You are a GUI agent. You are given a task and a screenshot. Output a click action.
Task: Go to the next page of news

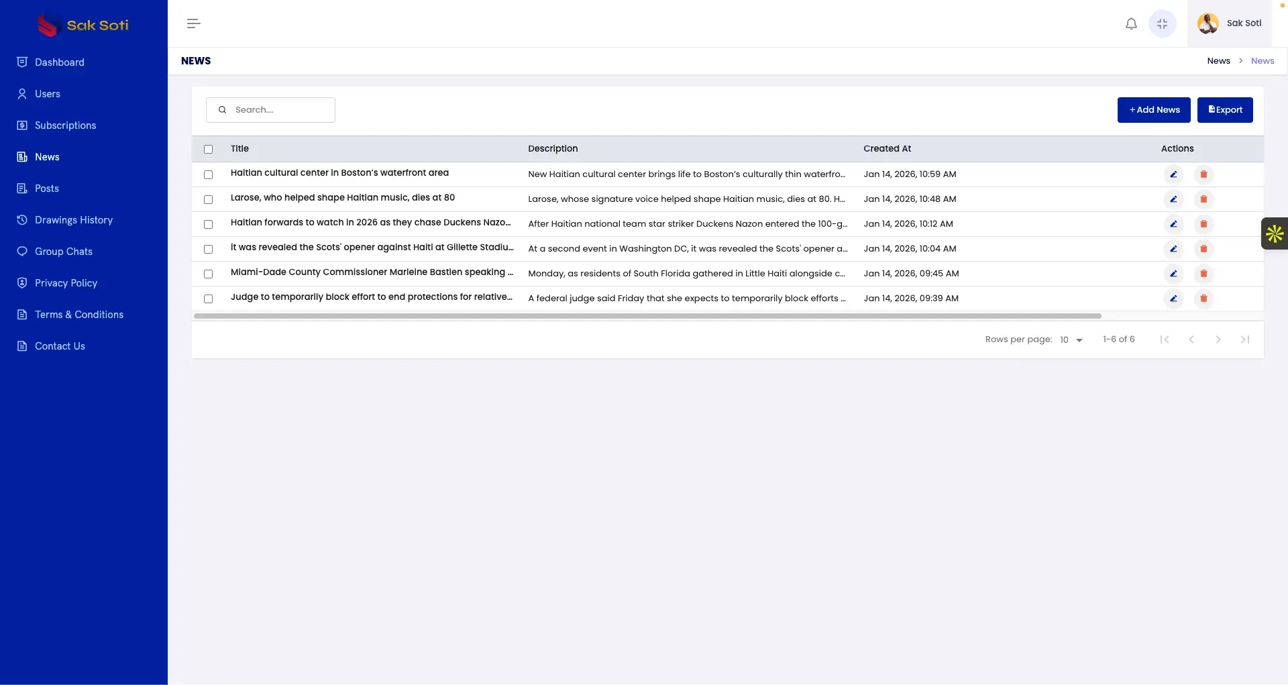tap(1218, 339)
